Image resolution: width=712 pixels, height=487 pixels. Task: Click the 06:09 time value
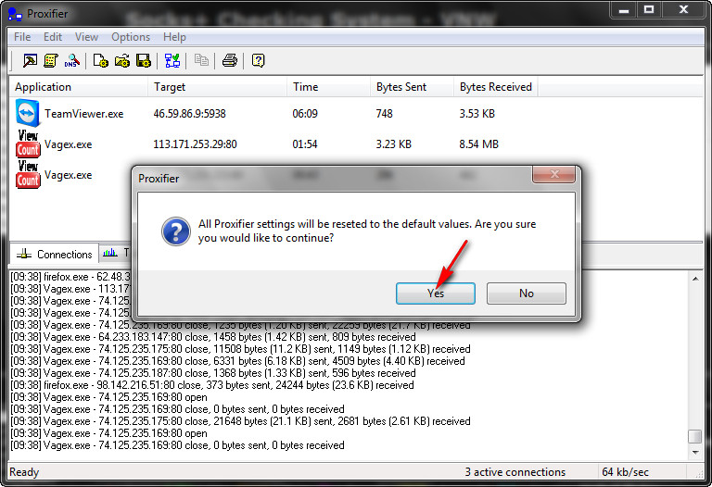click(x=305, y=113)
